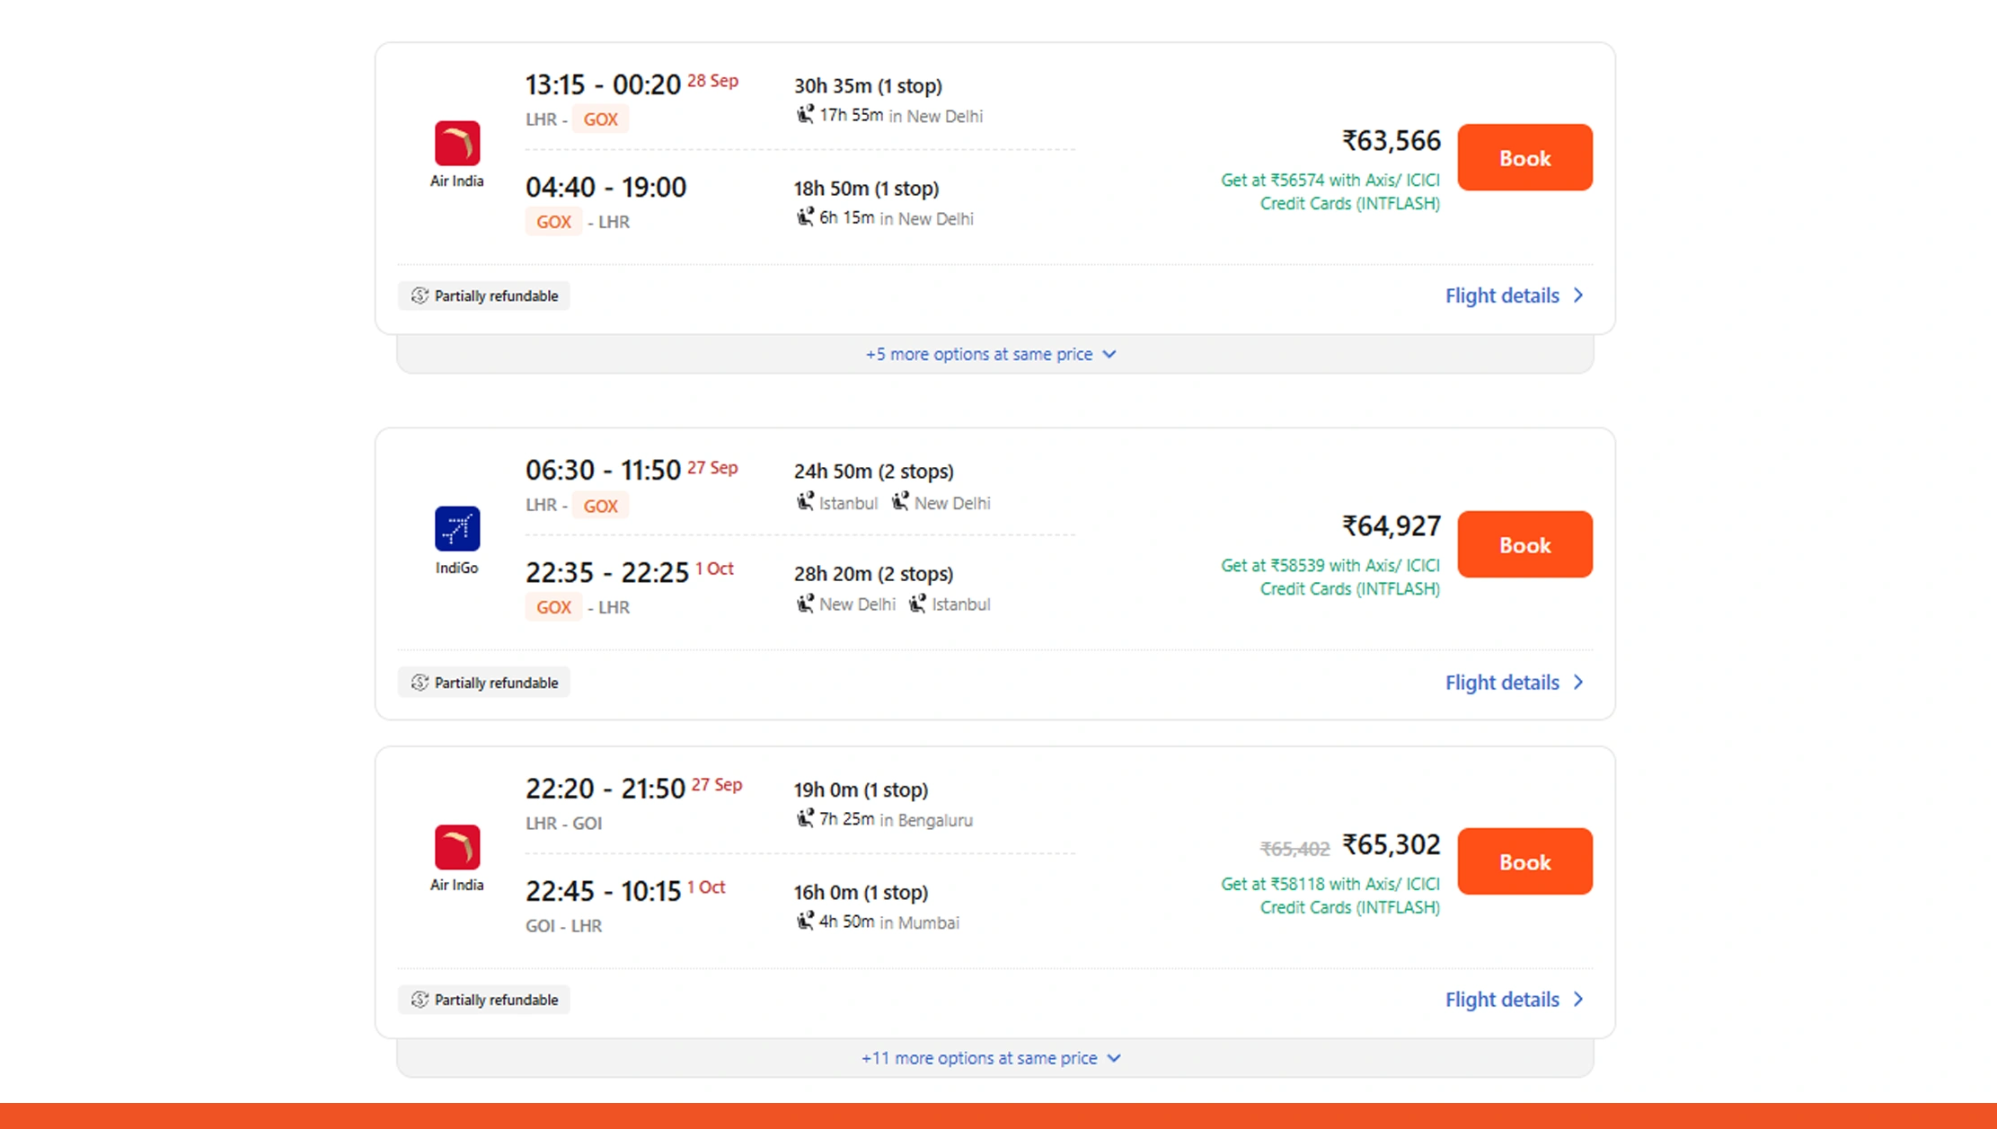1997x1129 pixels.
Task: Expand +11 more options at same price
Action: click(991, 1057)
